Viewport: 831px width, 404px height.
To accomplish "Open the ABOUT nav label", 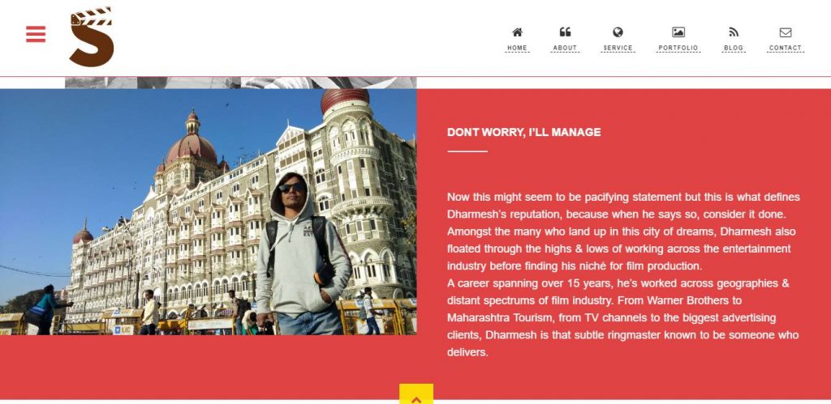I will (x=565, y=48).
